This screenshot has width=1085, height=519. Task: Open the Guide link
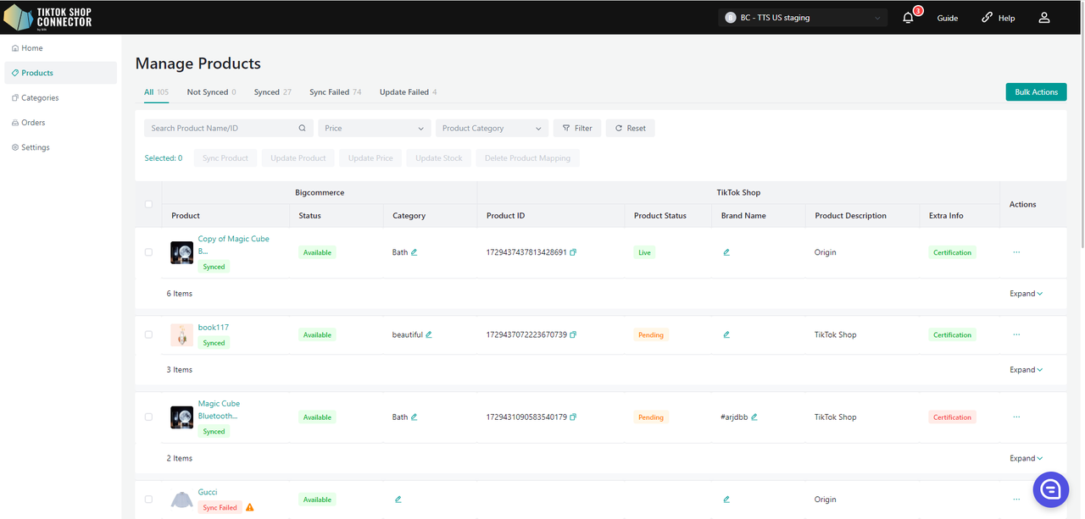pyautogui.click(x=948, y=18)
